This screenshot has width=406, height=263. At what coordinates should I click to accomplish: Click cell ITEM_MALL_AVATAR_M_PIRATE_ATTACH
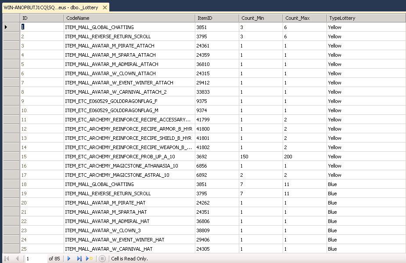[129, 46]
